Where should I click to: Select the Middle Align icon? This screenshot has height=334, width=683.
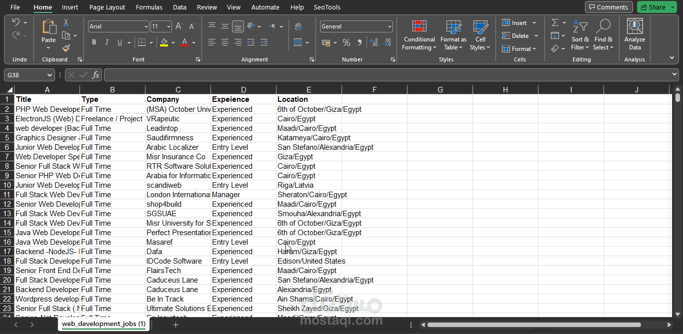(225, 26)
